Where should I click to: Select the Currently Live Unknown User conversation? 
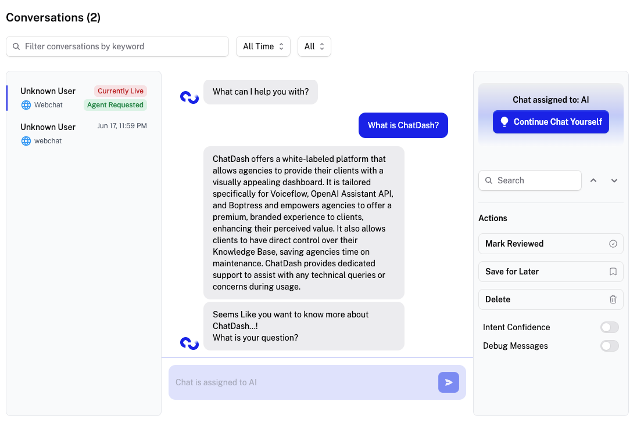(84, 97)
